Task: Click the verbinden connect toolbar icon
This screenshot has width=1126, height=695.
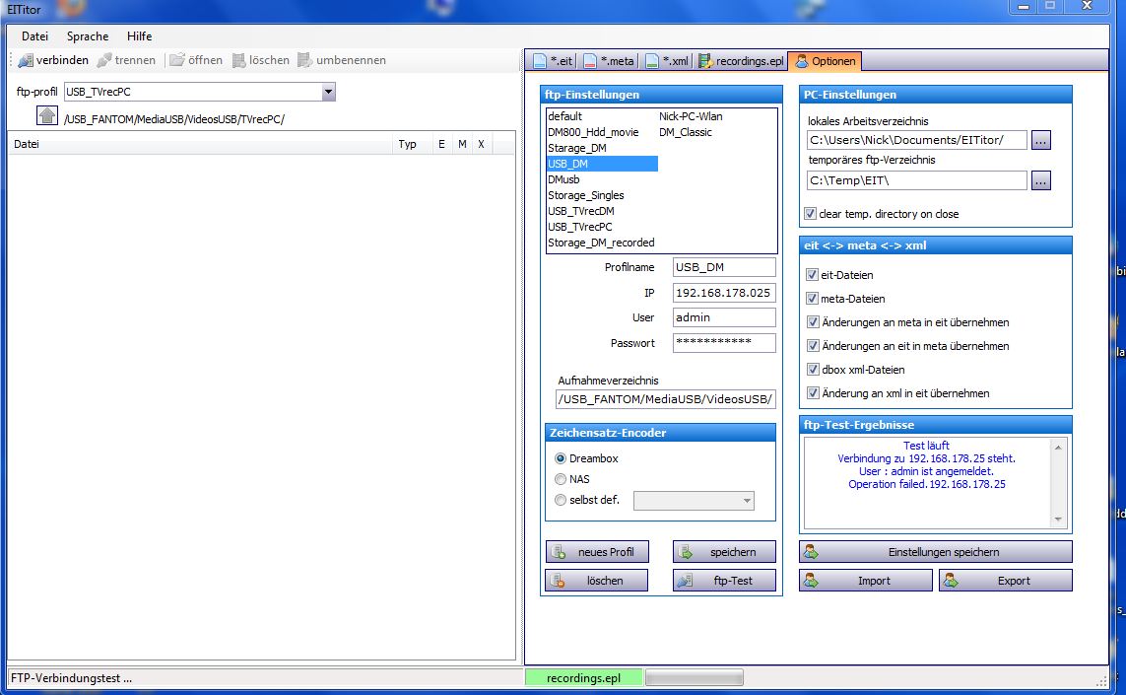Action: (26, 60)
